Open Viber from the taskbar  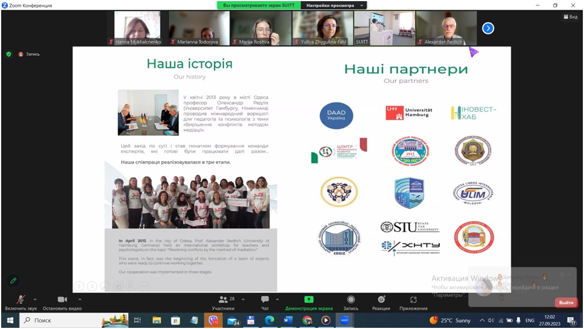pyautogui.click(x=213, y=320)
